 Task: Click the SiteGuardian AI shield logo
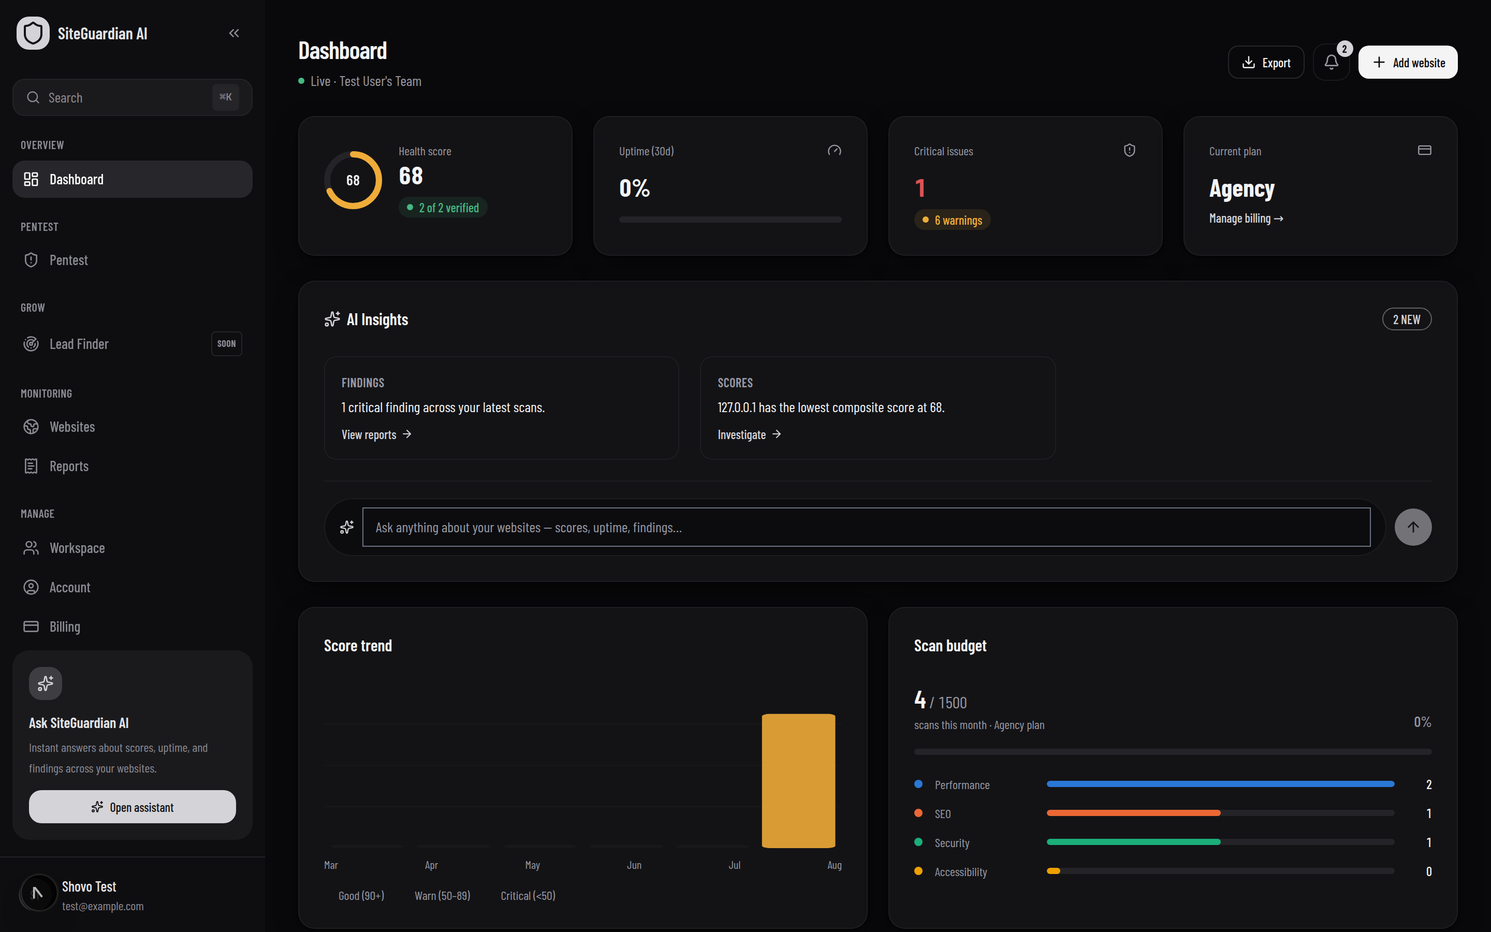[33, 33]
